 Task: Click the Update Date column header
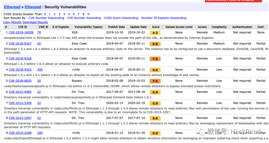pos(138,27)
